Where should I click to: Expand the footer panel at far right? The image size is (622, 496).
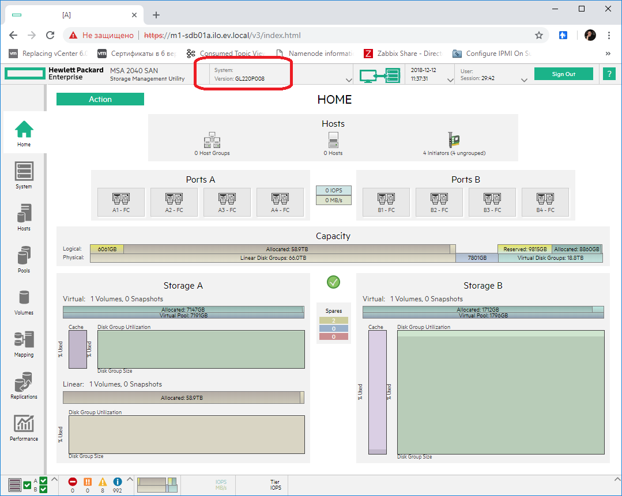[617, 479]
